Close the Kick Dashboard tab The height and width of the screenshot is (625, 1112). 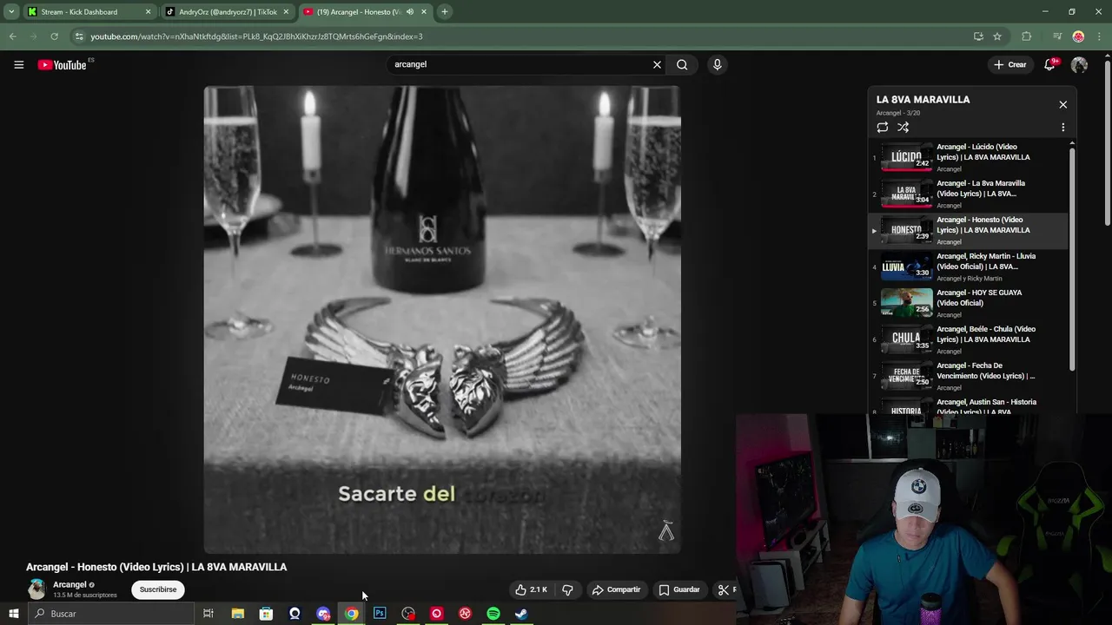point(148,12)
